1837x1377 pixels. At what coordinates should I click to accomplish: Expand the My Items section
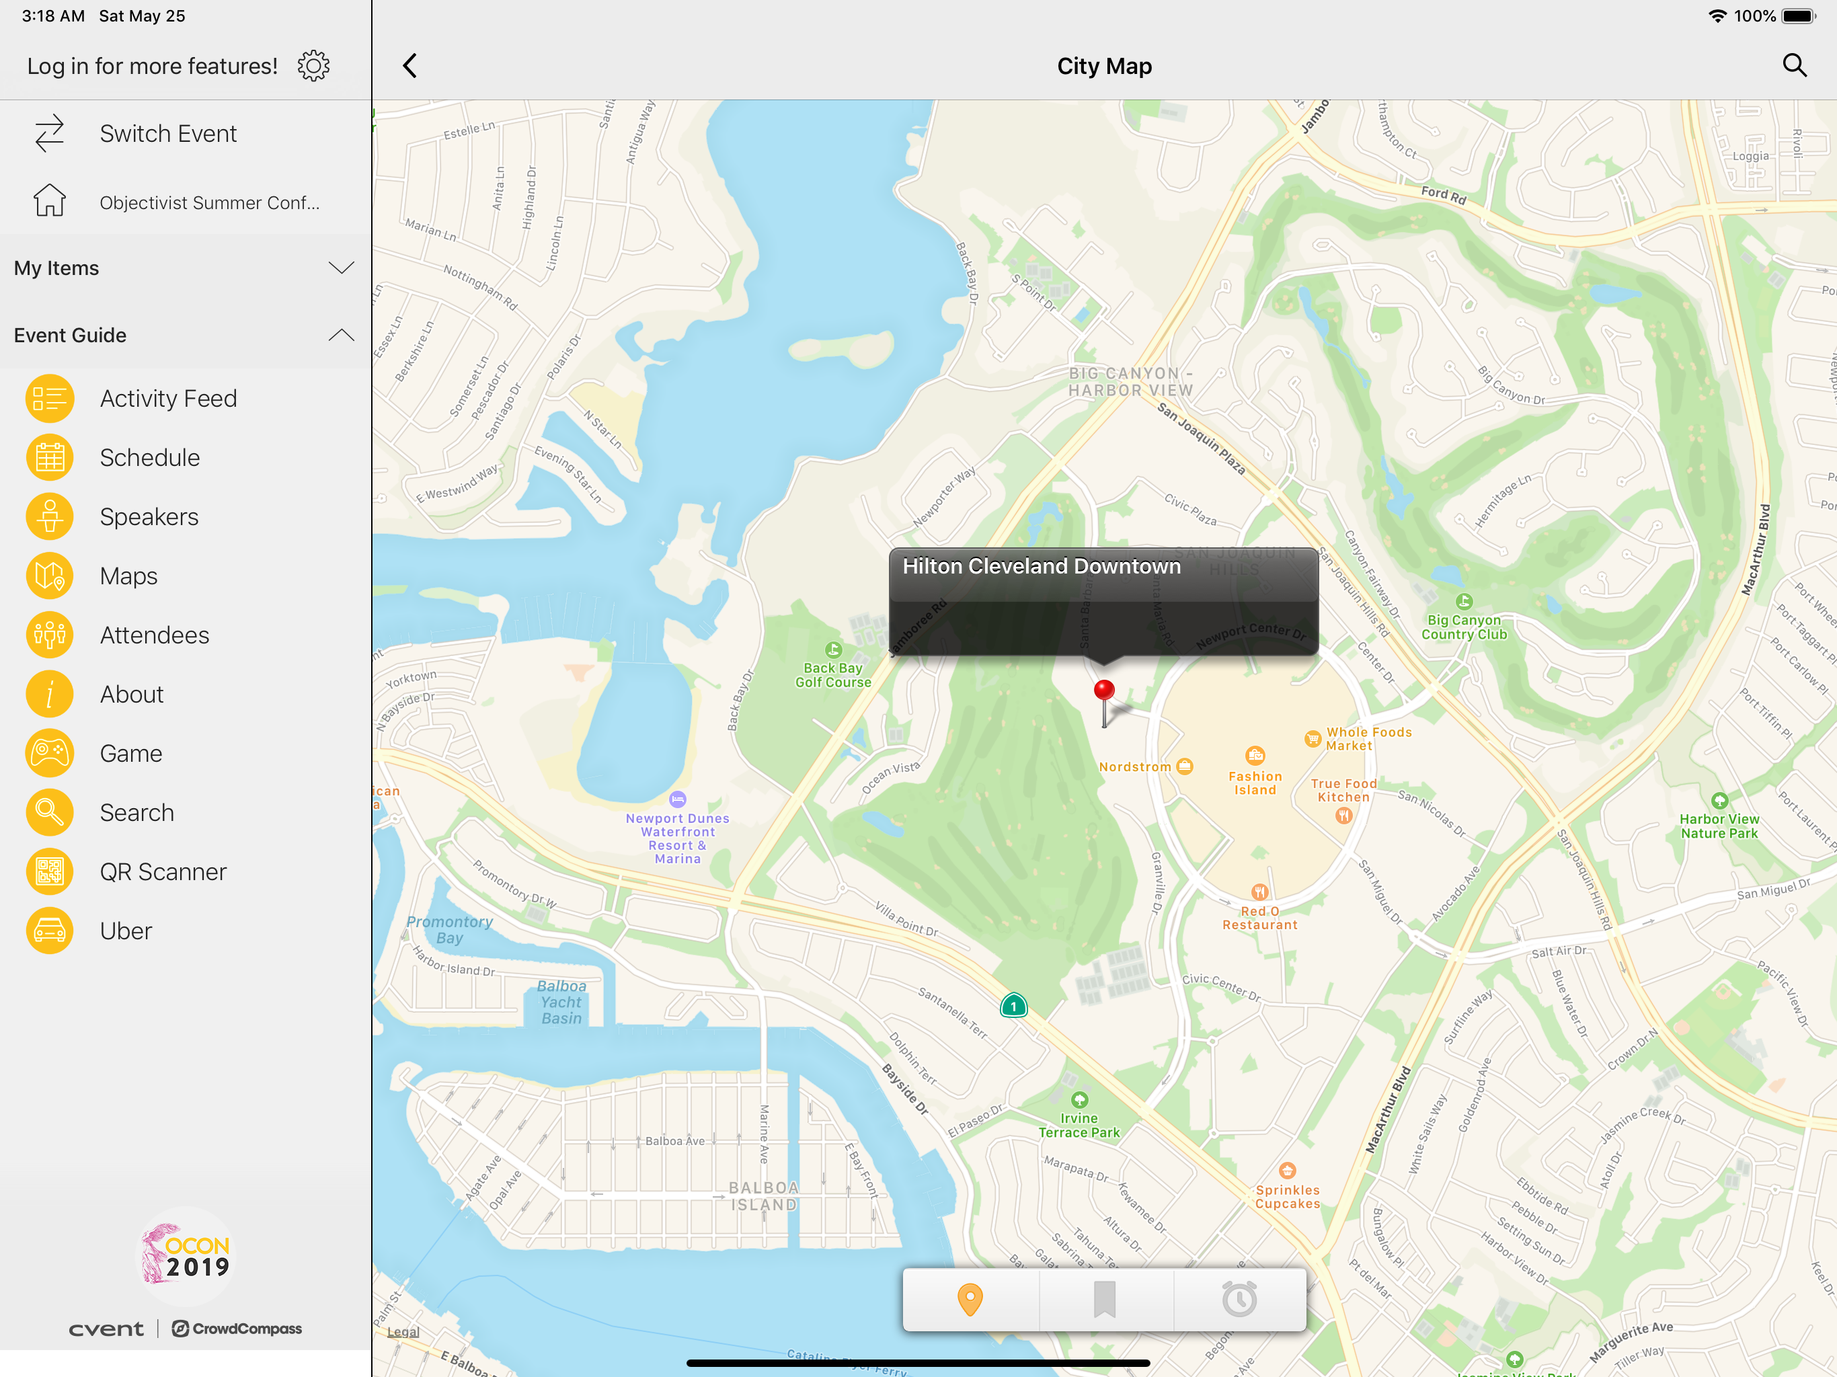pos(185,268)
